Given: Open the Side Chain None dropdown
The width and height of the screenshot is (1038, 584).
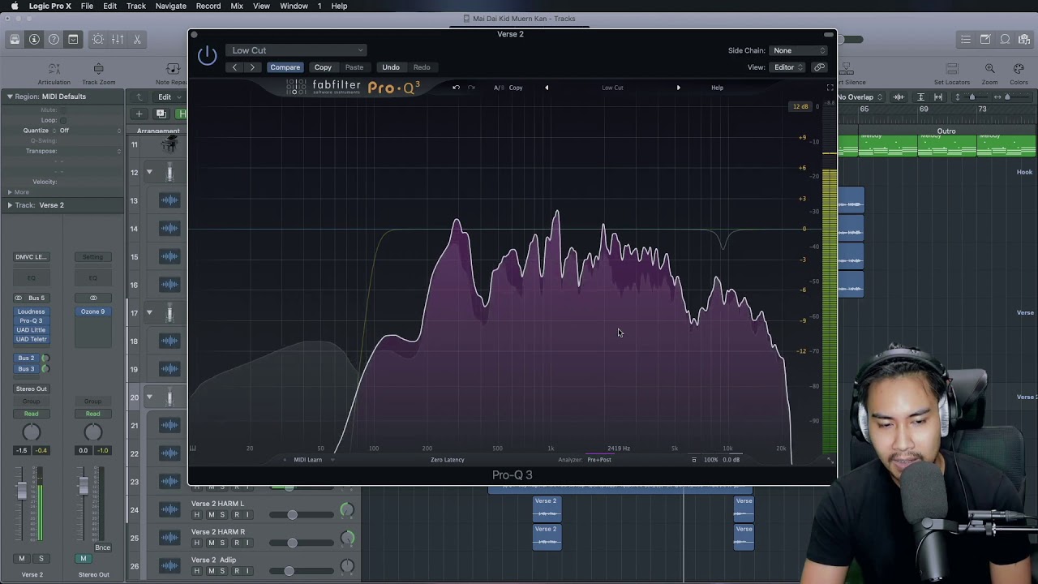Looking at the screenshot, I should click(x=799, y=50).
